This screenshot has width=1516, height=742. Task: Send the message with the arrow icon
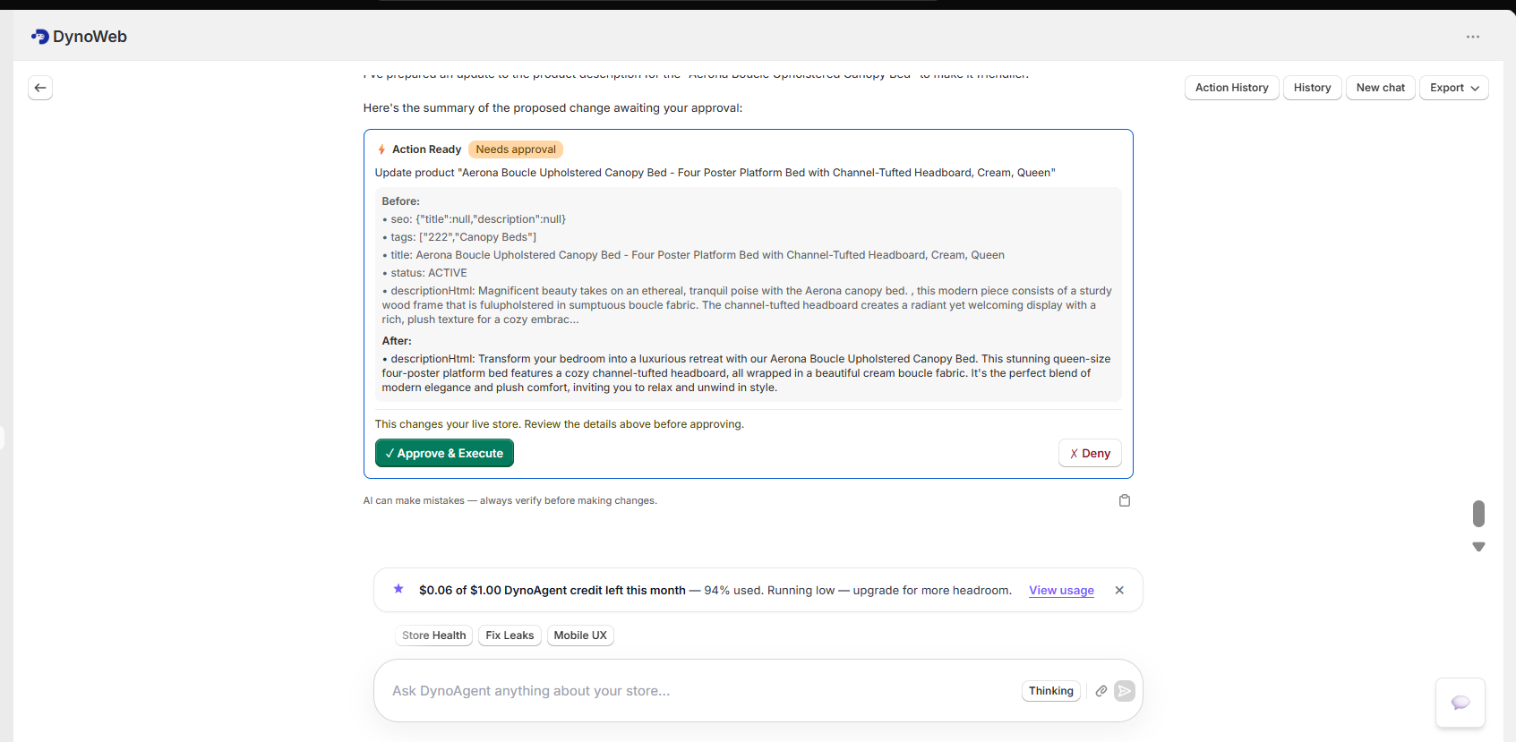pos(1125,691)
